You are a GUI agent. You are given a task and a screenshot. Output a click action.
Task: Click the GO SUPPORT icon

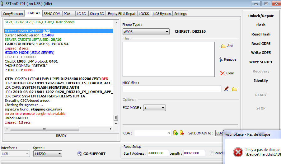coord(80,154)
